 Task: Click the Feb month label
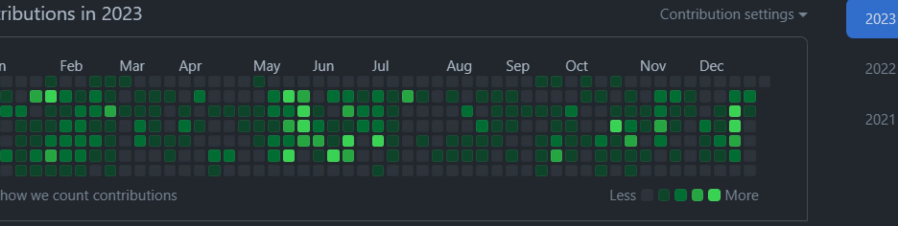point(71,66)
